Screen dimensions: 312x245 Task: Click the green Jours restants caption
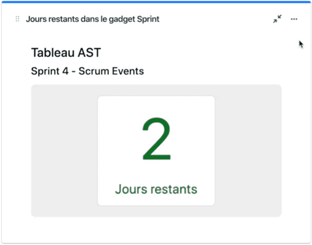156,189
